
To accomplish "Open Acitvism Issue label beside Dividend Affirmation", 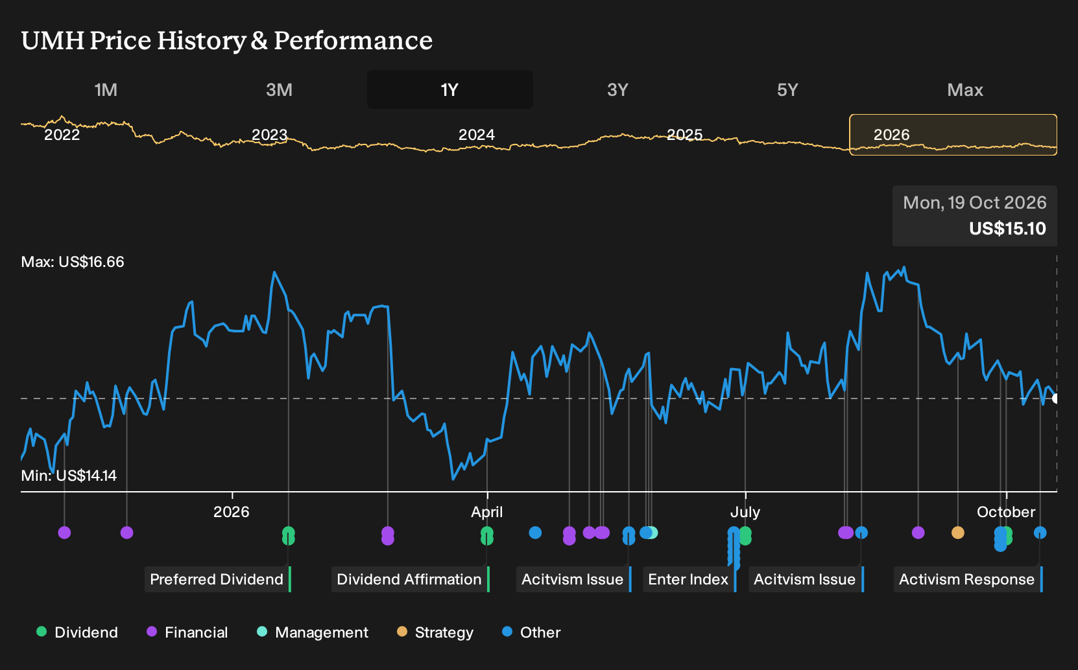I will [x=573, y=579].
